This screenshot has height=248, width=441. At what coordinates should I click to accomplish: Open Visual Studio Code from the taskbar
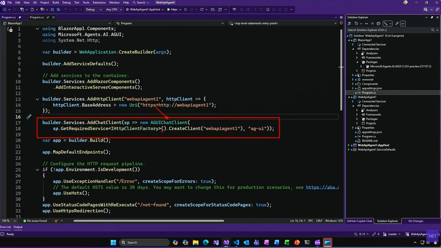[x=236, y=242]
